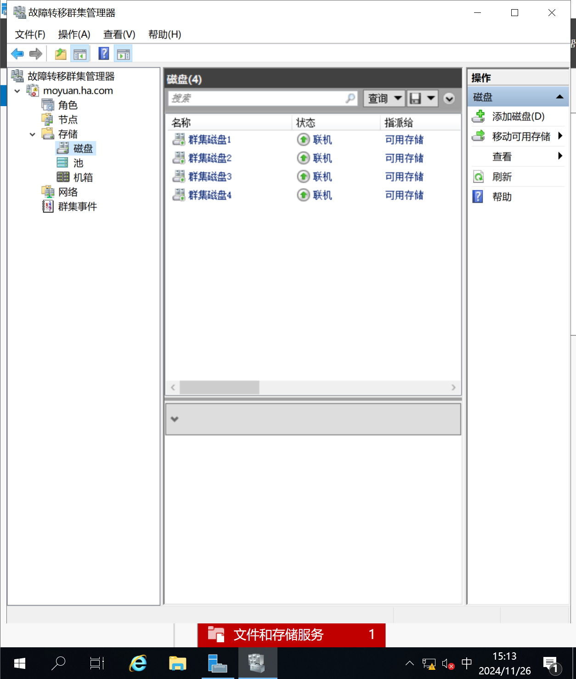
Task: Open the 操作(A) menu
Action: point(74,34)
